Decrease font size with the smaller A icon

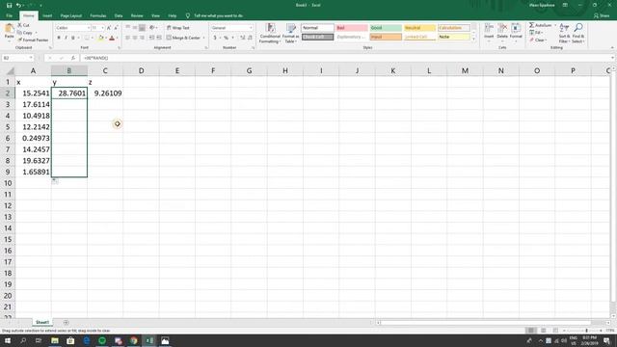(x=116, y=28)
